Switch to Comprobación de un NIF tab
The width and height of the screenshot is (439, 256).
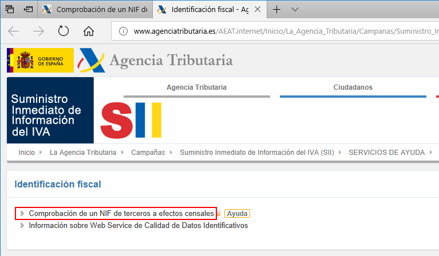click(95, 10)
